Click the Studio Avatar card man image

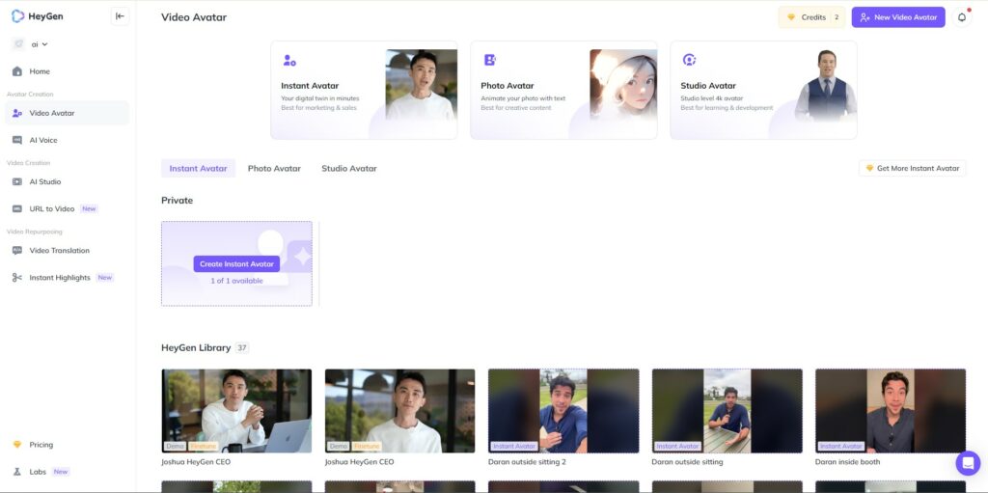826,85
